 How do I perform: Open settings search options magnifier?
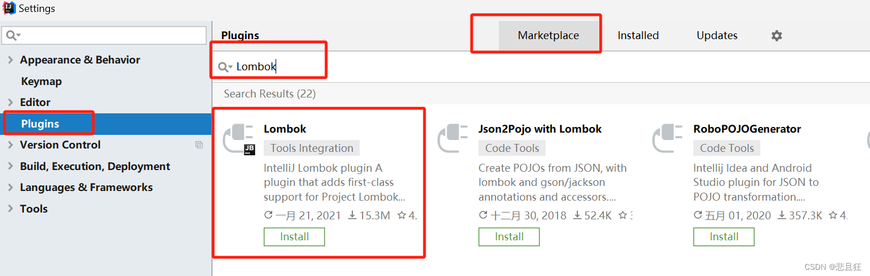point(13,36)
